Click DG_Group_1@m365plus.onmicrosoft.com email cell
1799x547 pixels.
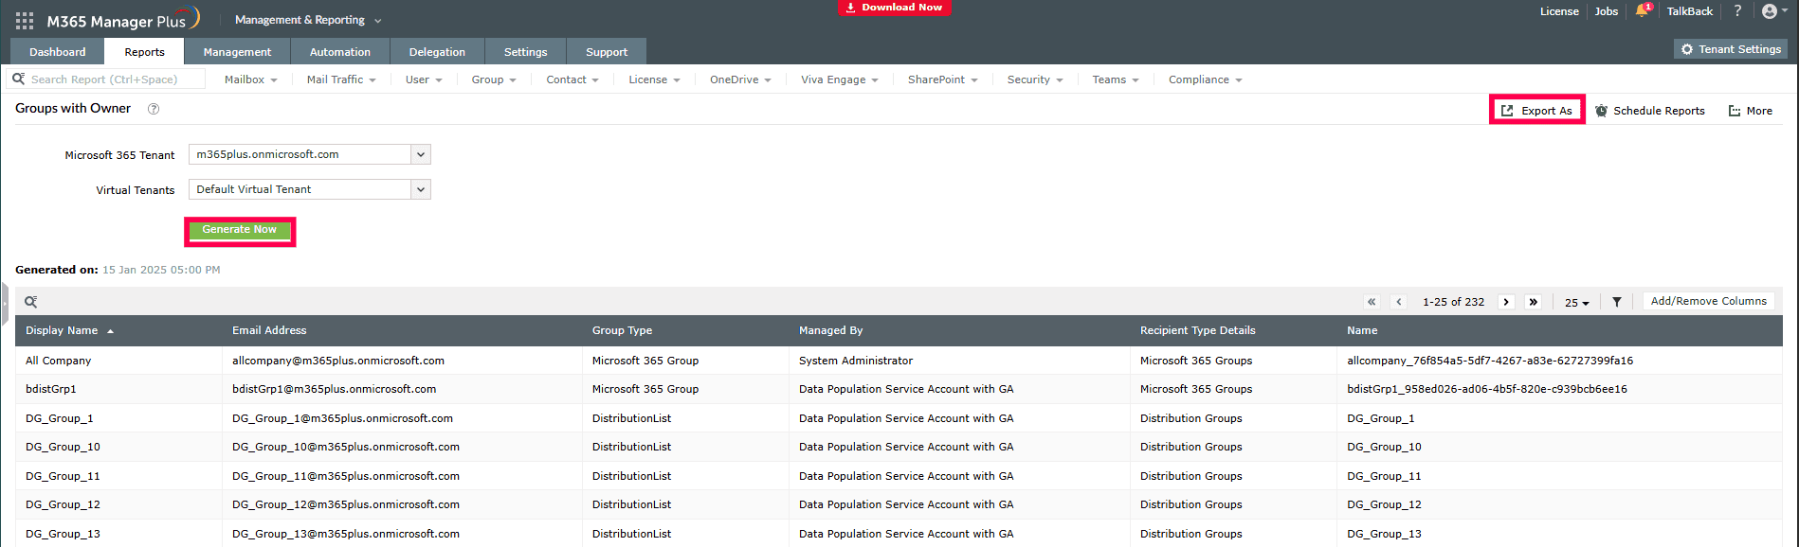(342, 418)
